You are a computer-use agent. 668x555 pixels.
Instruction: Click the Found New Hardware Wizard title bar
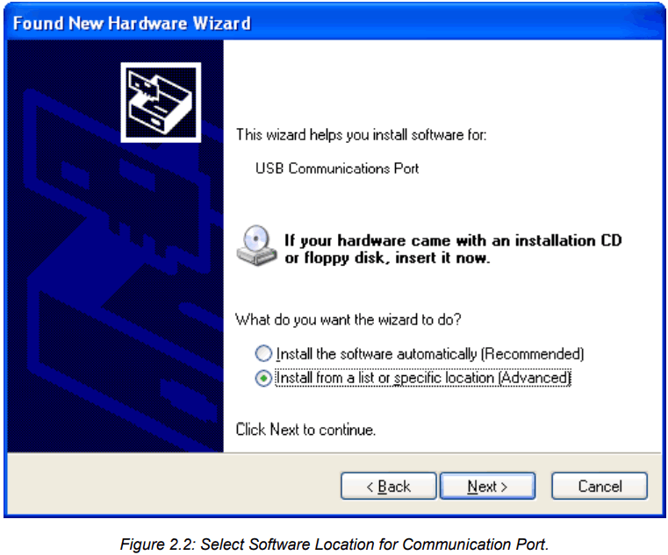click(334, 23)
